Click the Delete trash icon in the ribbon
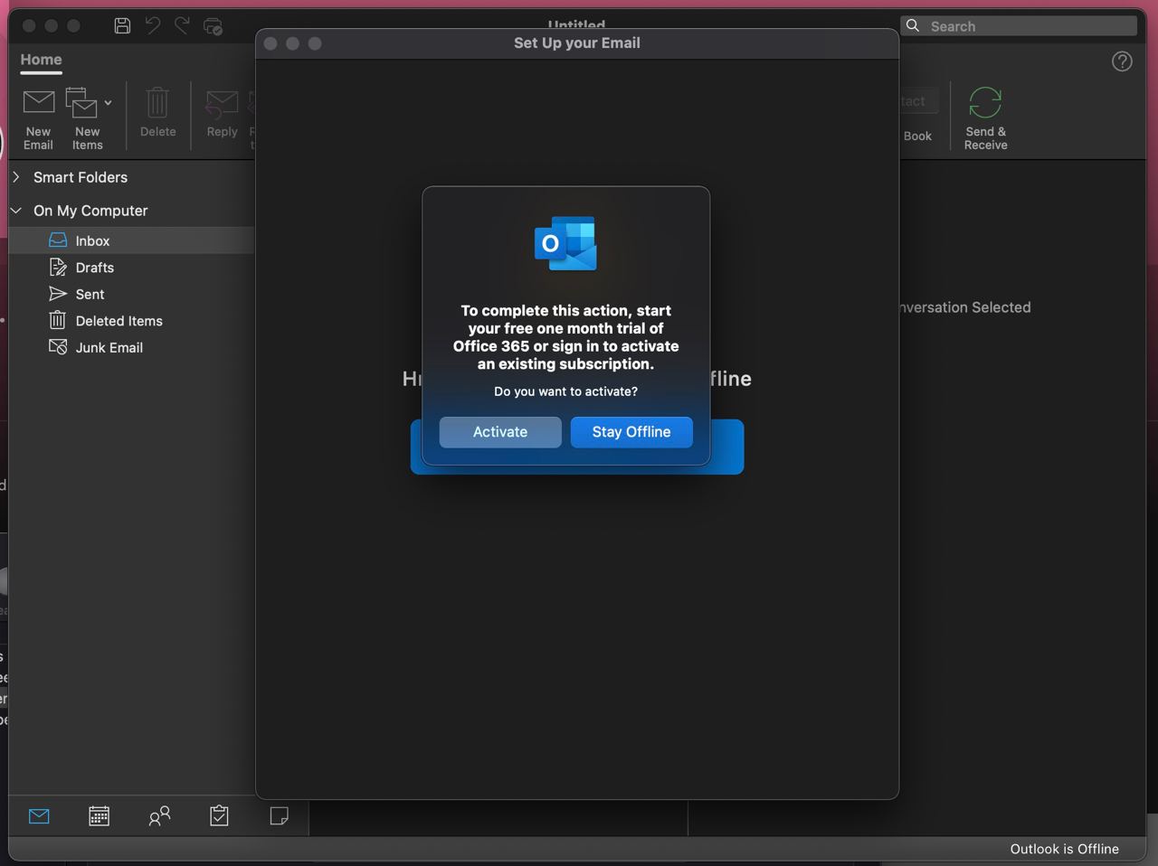Screen dimensions: 1158x866 [157, 102]
